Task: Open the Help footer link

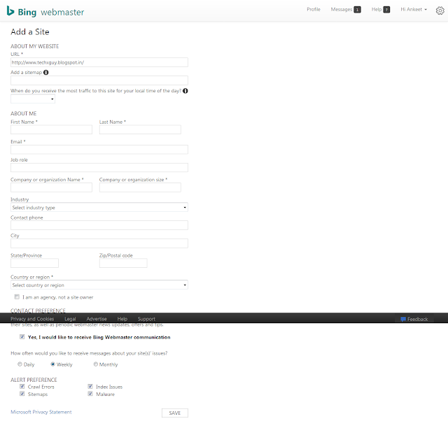Action: 122,319
